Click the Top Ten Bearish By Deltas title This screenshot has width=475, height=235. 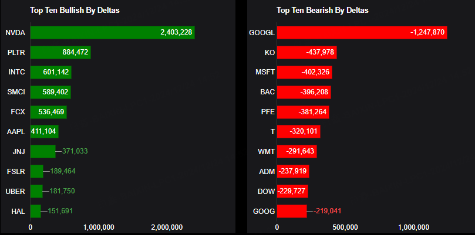[x=322, y=11]
